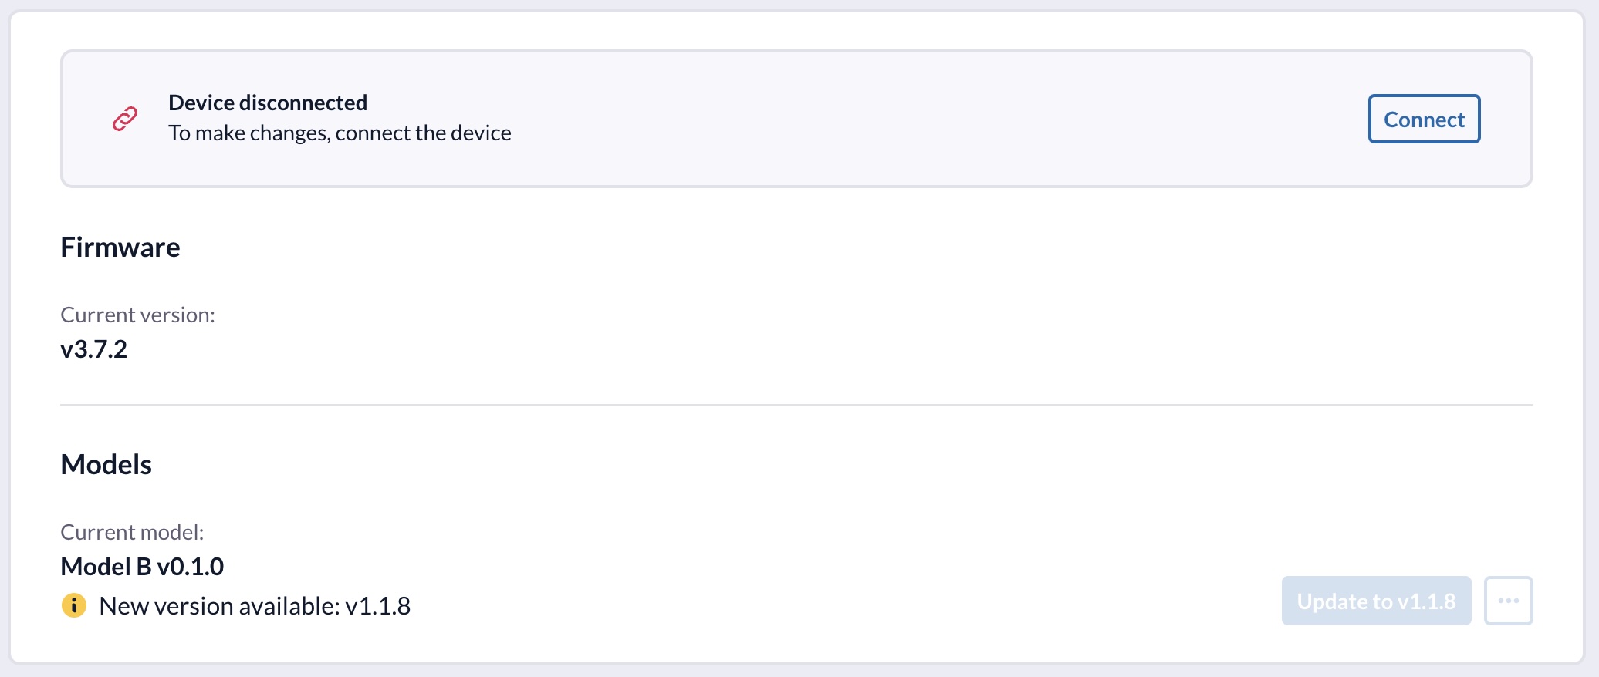Screen dimensions: 1599x677
Task: Click the 'Current model:' label
Action: pyautogui.click(x=132, y=532)
